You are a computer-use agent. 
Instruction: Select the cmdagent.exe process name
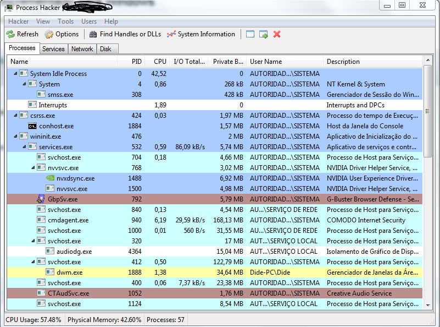pyautogui.click(x=68, y=220)
